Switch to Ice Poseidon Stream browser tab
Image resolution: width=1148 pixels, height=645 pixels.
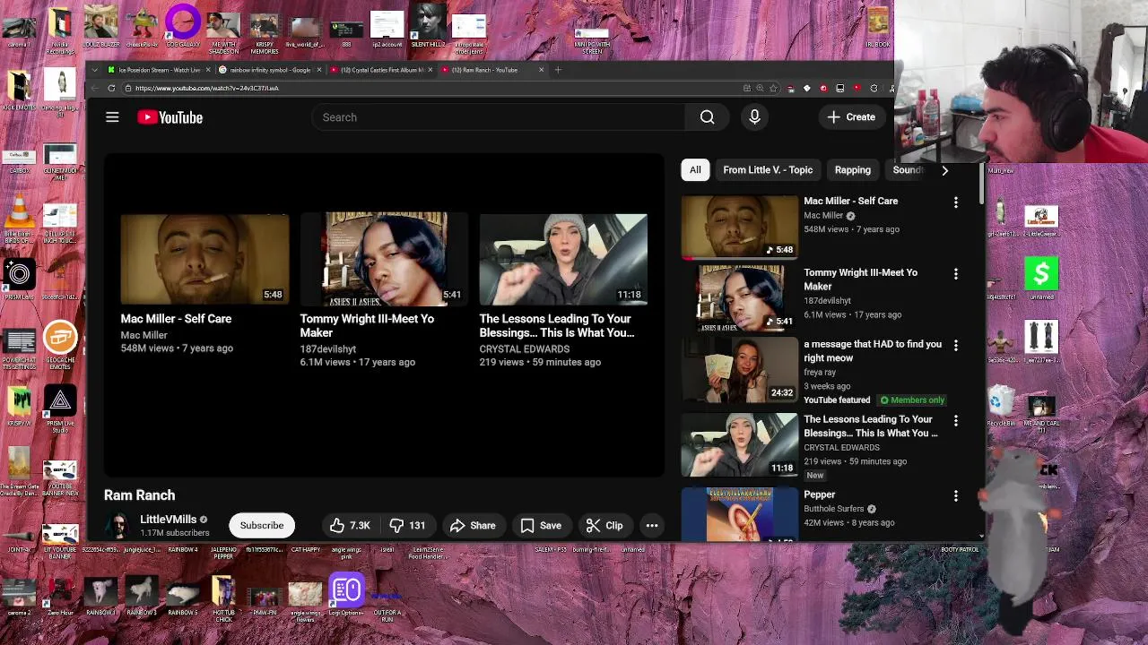(159, 70)
